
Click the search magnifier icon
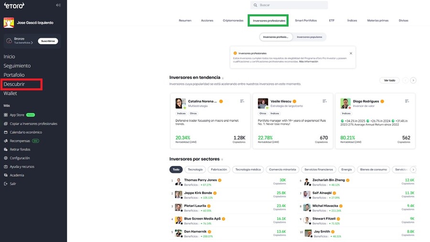(x=255, y=5)
